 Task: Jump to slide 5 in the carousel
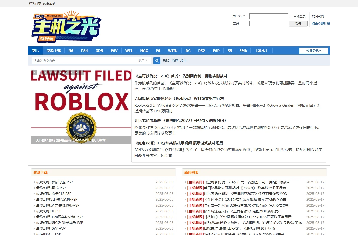coord(56,72)
